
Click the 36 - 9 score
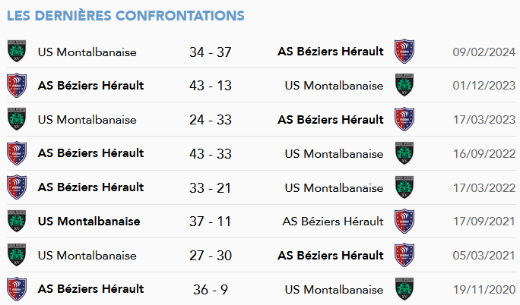click(x=211, y=290)
